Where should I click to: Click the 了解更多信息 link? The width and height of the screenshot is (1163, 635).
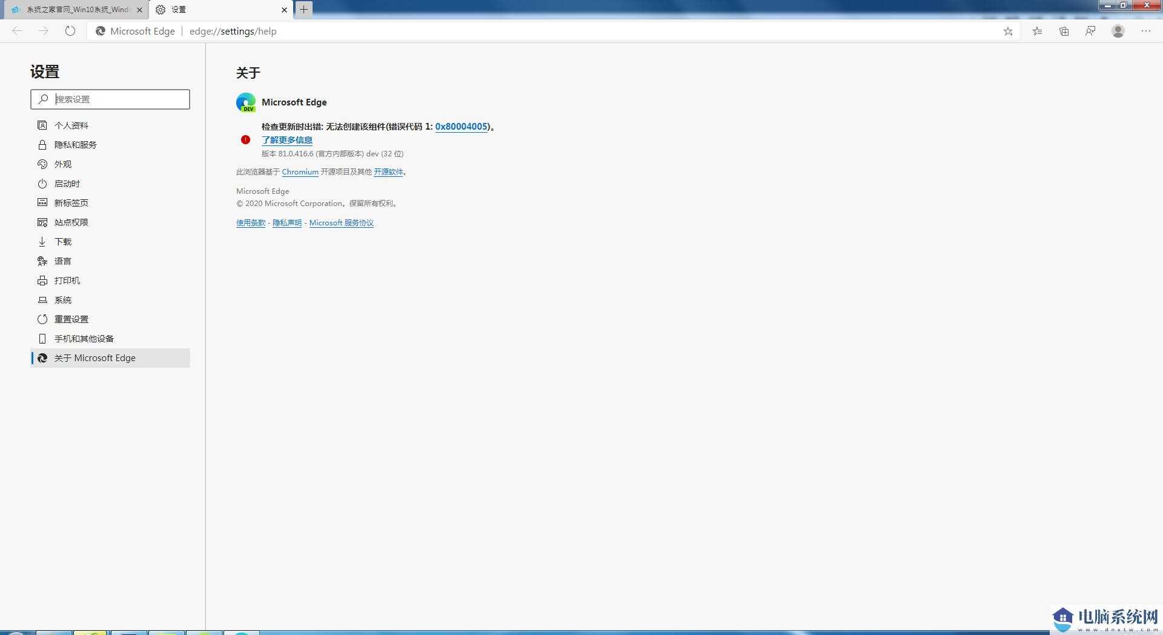coord(287,140)
